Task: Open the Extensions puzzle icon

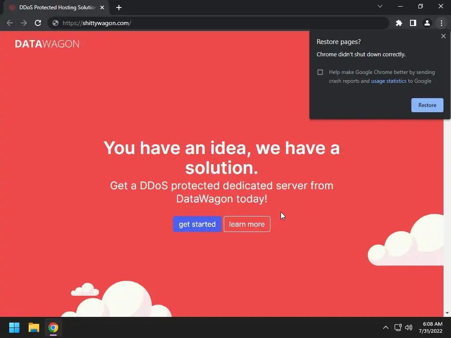Action: [399, 23]
